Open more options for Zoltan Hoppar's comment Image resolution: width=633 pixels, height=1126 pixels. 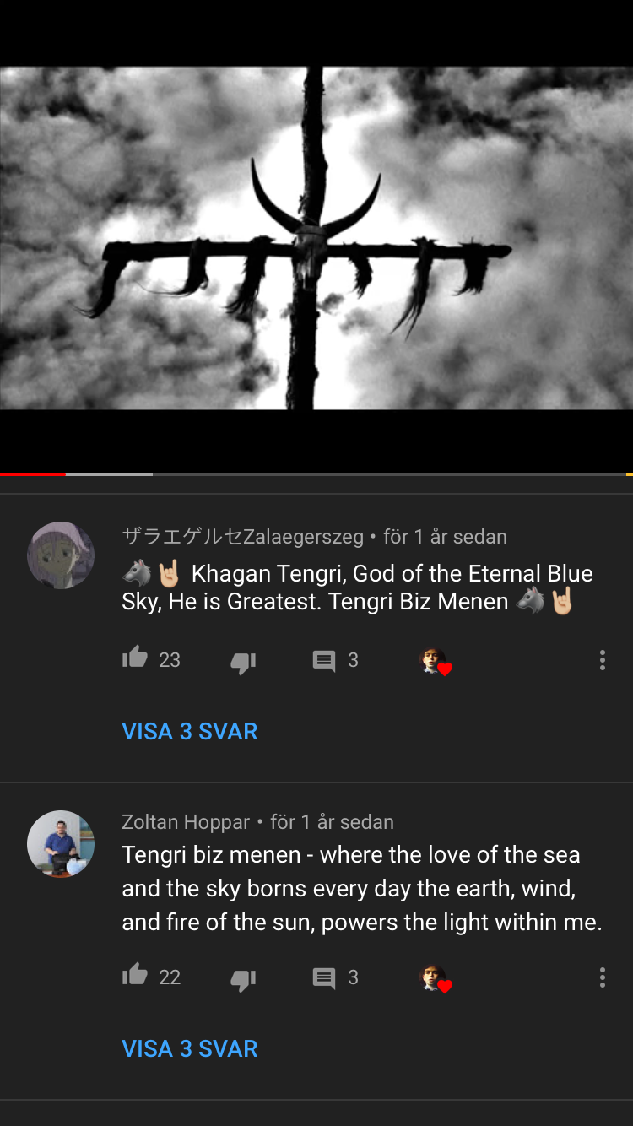click(x=602, y=977)
